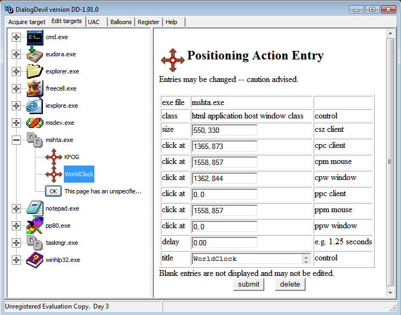Click the right panel vertical scrollbar
Screen dimensions: 401x315
[x=390, y=161]
